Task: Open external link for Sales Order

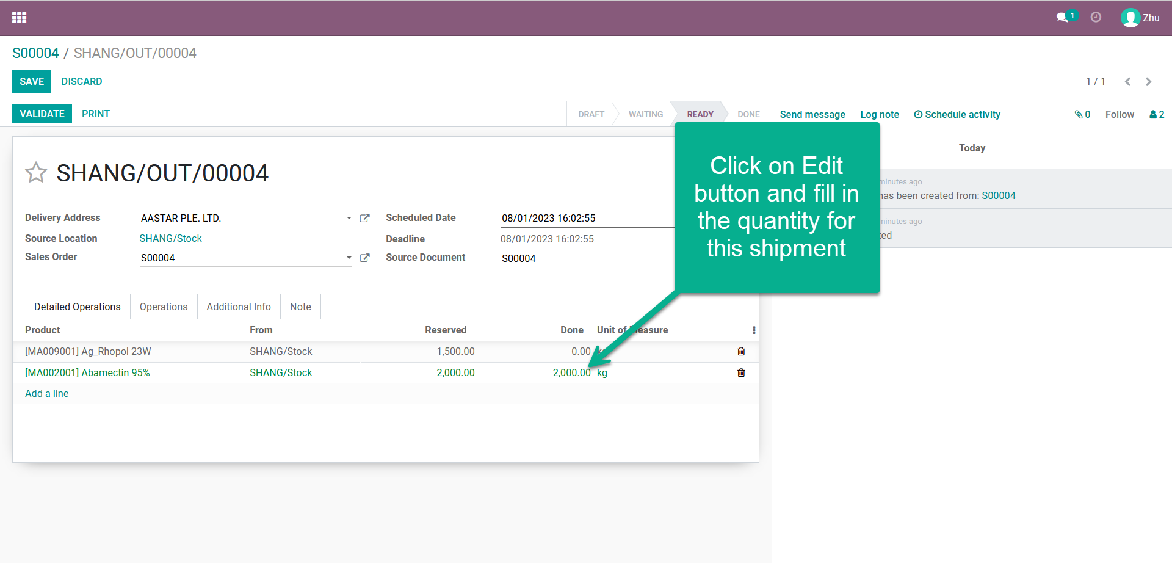Action: pos(364,258)
